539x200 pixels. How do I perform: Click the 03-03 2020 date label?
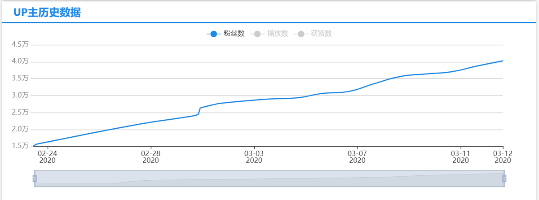[x=254, y=156]
